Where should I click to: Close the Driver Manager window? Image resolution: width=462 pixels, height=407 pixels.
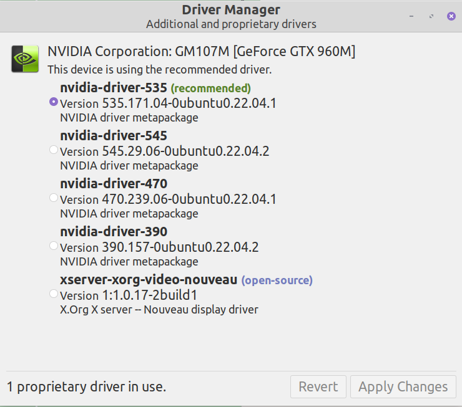(x=451, y=16)
